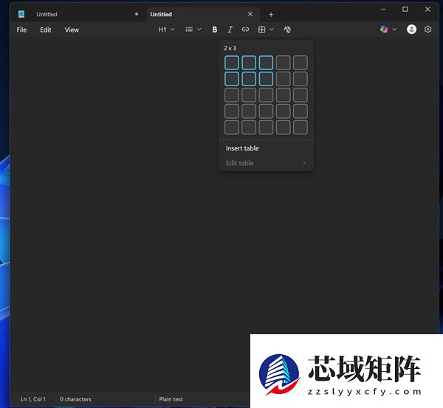Screen dimensions: 443x408
Task: Pick the 3 x 4 table grid cell
Action: click(283, 95)
